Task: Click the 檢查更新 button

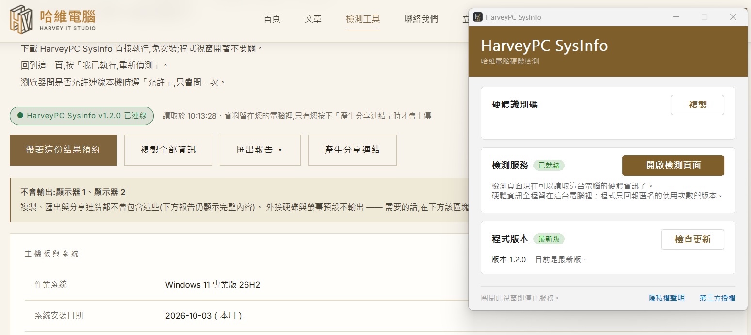Action: click(x=693, y=240)
